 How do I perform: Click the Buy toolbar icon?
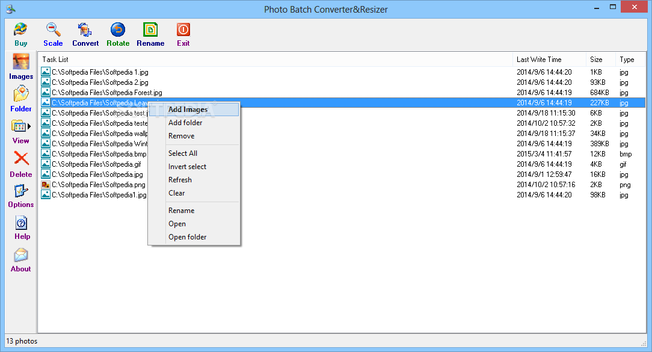tap(20, 34)
